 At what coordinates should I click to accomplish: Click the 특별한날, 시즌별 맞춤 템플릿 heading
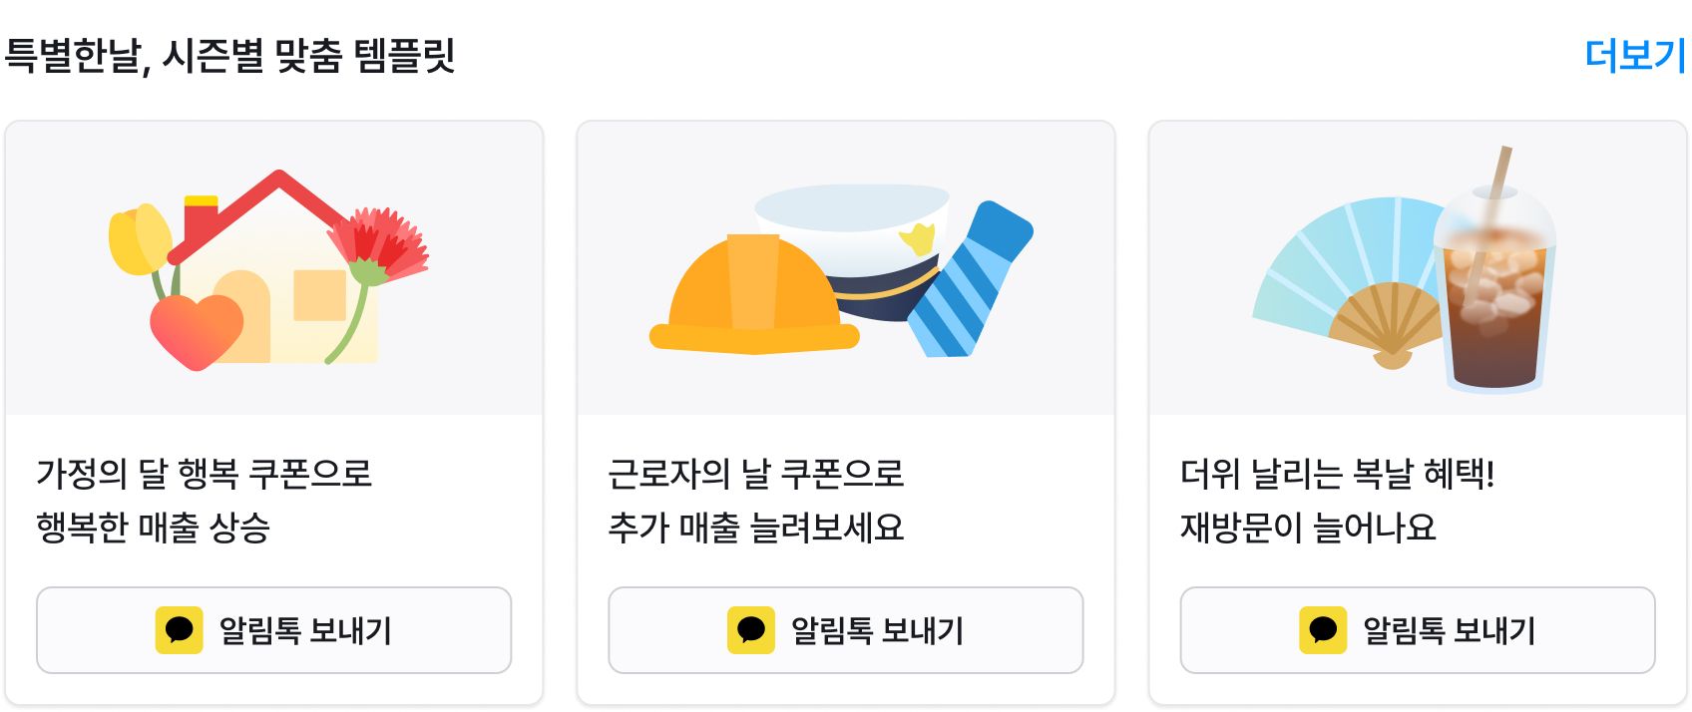[229, 55]
